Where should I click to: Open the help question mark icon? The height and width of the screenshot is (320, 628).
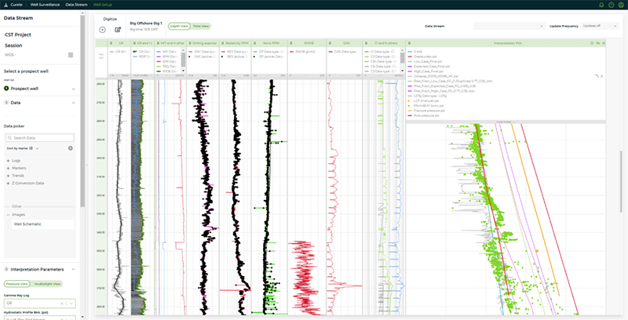[x=611, y=4]
